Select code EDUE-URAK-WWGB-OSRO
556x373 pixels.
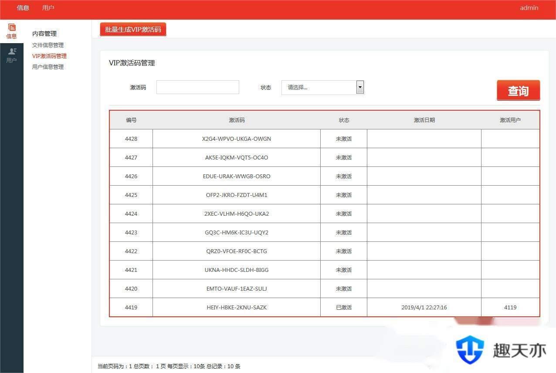pos(237,176)
